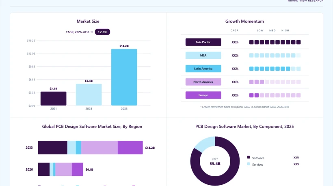
Task: Click the XX% CAGR value for Latin America
Action: click(235, 69)
